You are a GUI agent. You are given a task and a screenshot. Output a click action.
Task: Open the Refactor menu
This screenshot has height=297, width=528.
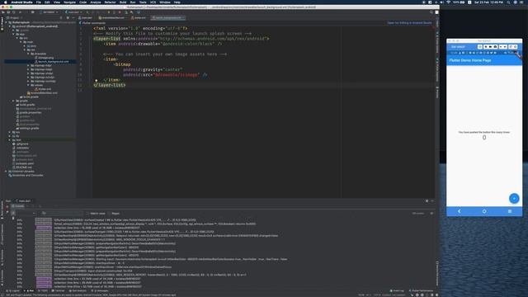coord(110,2)
